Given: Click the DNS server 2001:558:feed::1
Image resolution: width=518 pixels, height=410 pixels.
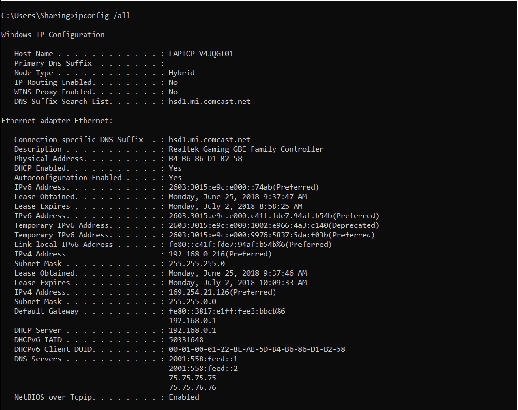Looking at the screenshot, I should click(203, 359).
